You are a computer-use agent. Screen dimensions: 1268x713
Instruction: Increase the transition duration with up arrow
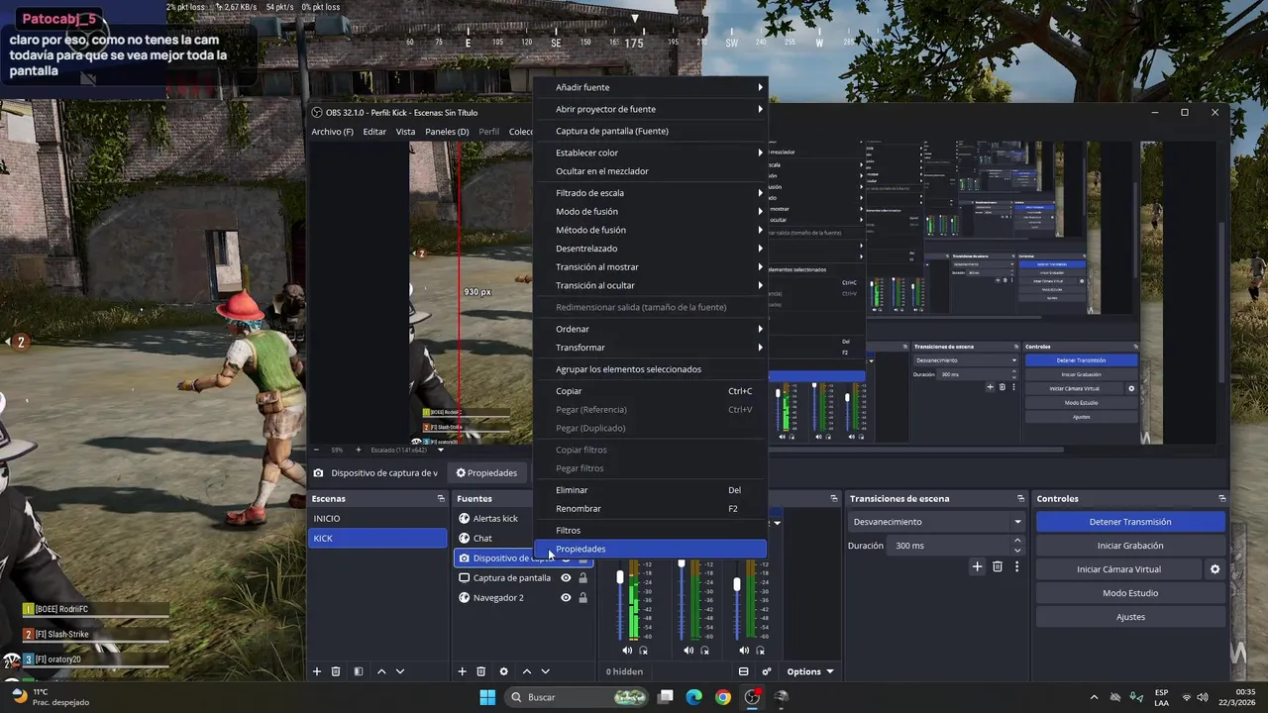1017,542
